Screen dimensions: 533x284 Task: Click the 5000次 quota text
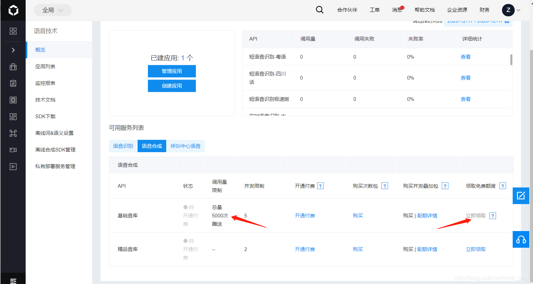(x=220, y=216)
